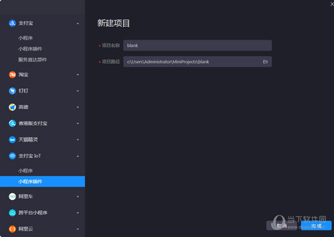Image resolution: width=334 pixels, height=237 pixels.
Task: Browse folder icon in project path field
Action: tap(265, 62)
